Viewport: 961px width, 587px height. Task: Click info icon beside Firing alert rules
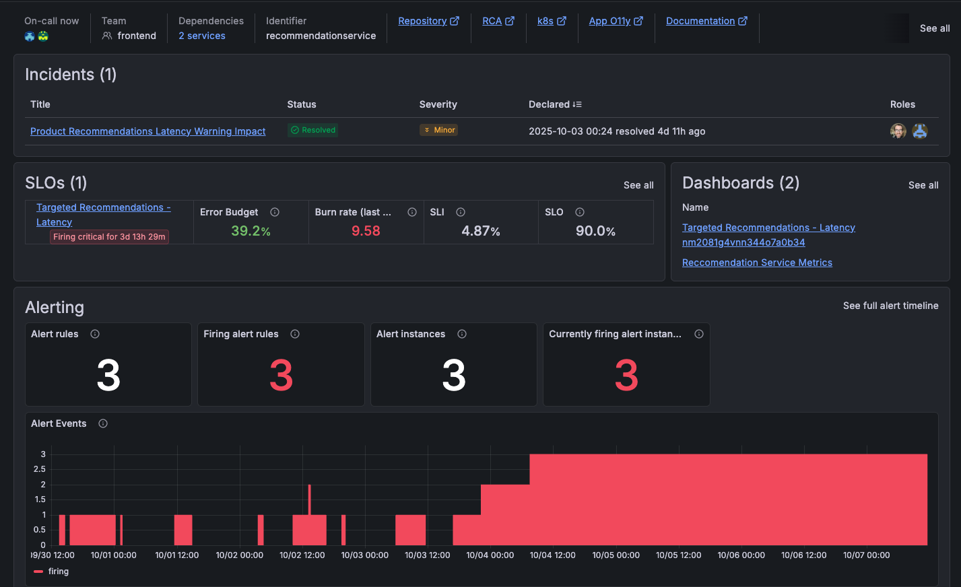[295, 334]
